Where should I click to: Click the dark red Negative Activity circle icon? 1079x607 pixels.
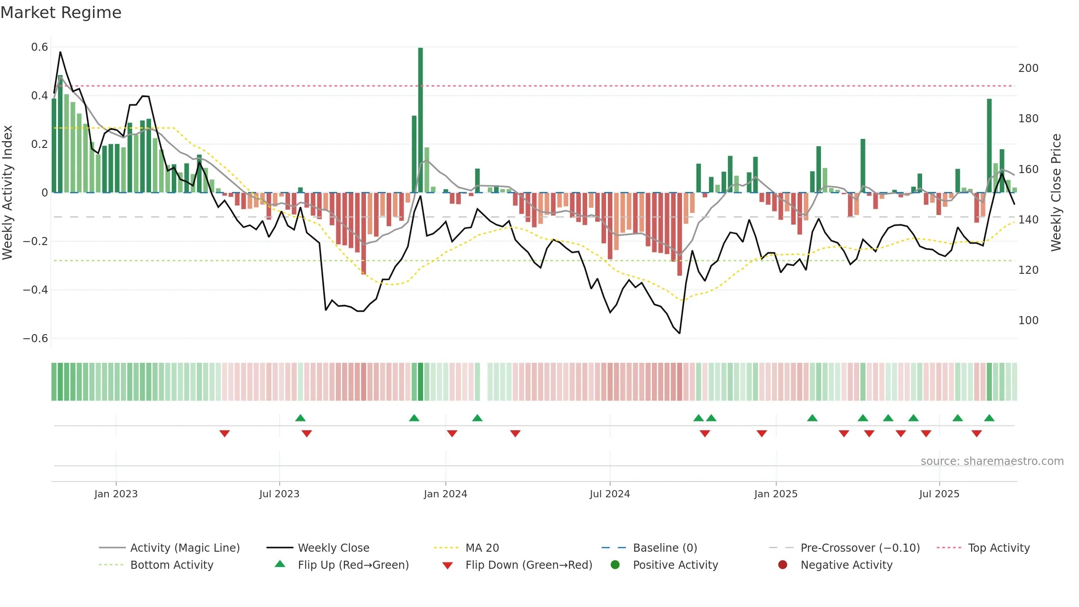point(783,565)
